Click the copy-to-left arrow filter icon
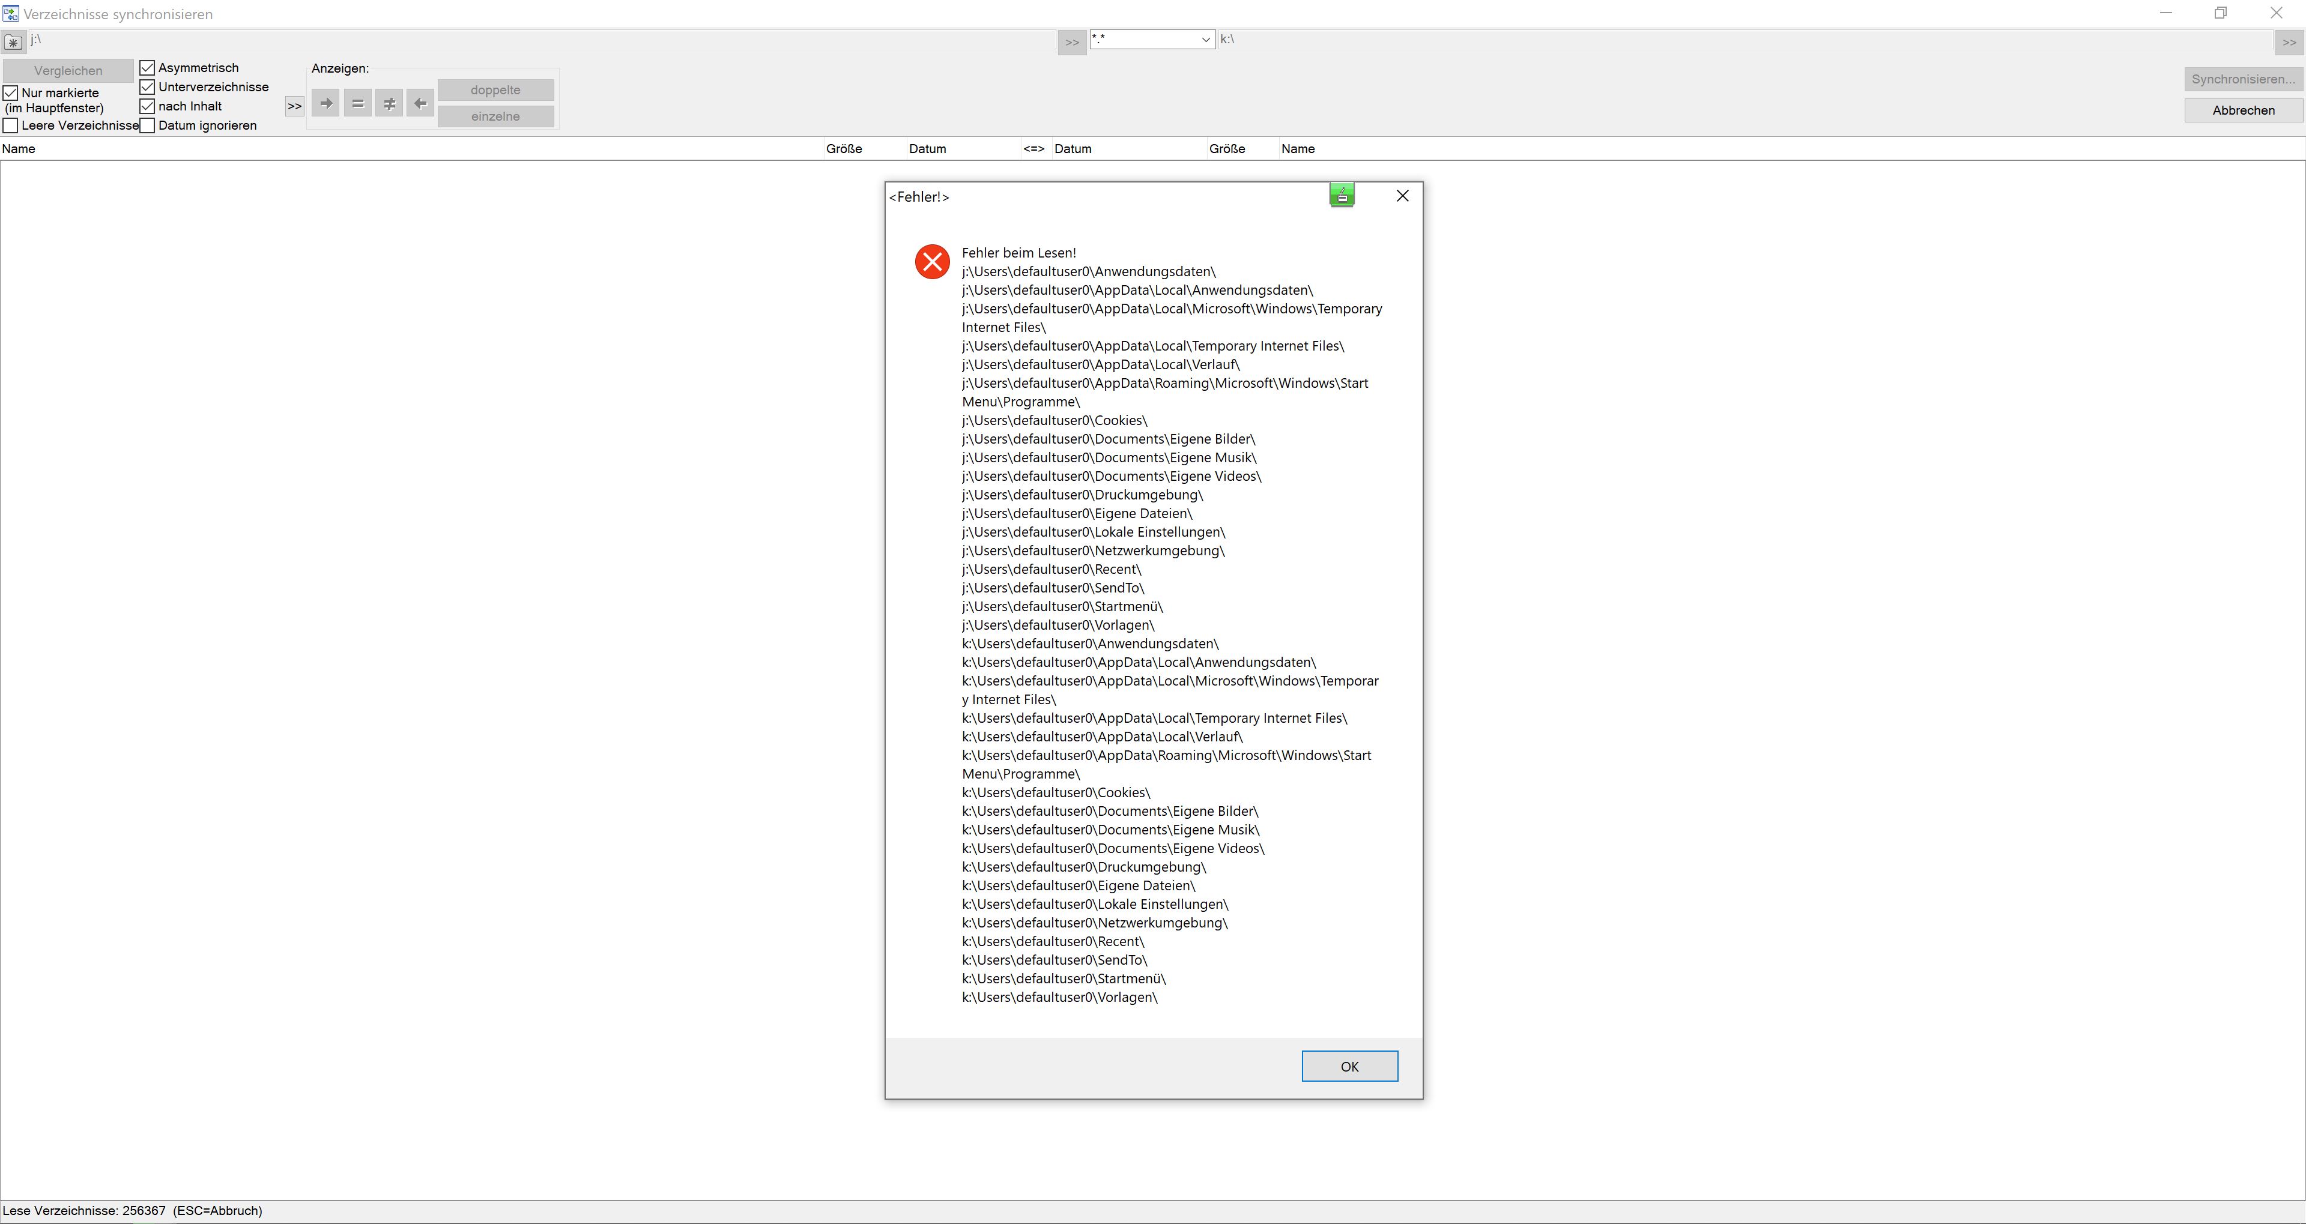The width and height of the screenshot is (2306, 1224). [x=420, y=104]
